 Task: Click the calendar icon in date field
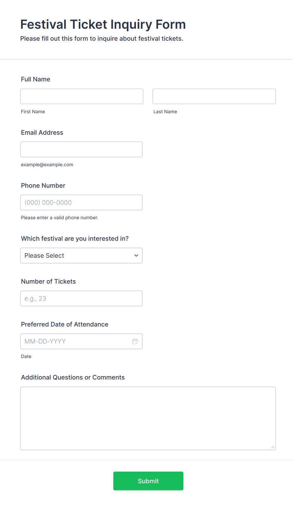click(x=135, y=341)
